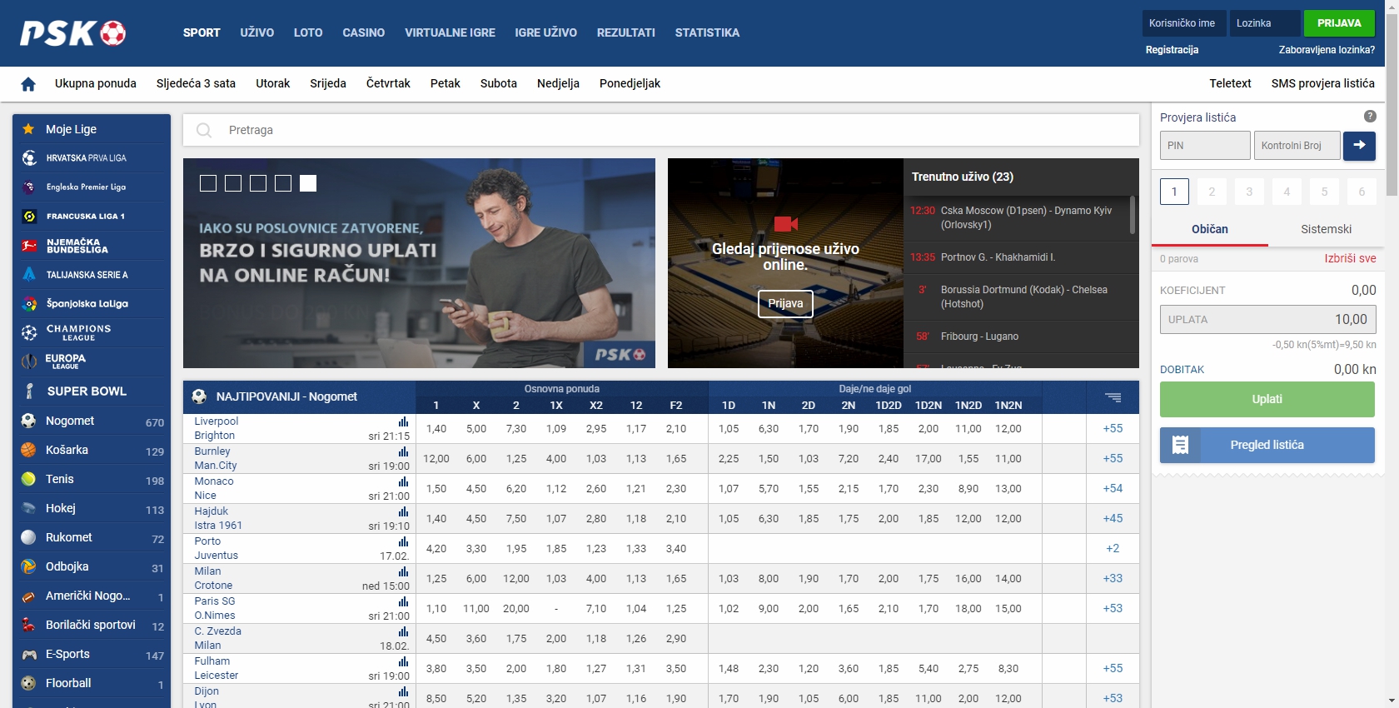The width and height of the screenshot is (1399, 708).
Task: Expand Hokej sport category
Action: click(x=92, y=509)
